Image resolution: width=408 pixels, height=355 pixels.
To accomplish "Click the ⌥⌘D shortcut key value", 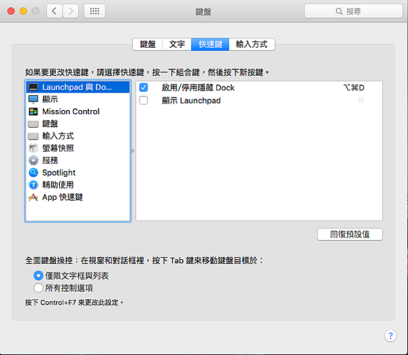I will 354,88.
